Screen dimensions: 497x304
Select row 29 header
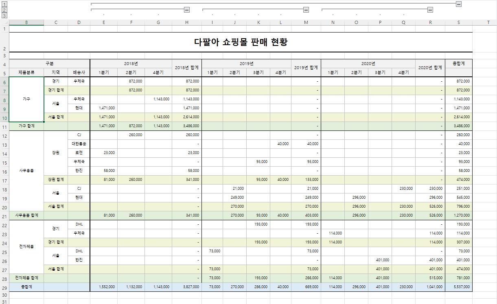(4, 287)
